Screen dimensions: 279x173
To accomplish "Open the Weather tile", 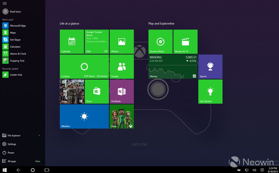I will click(84, 116).
